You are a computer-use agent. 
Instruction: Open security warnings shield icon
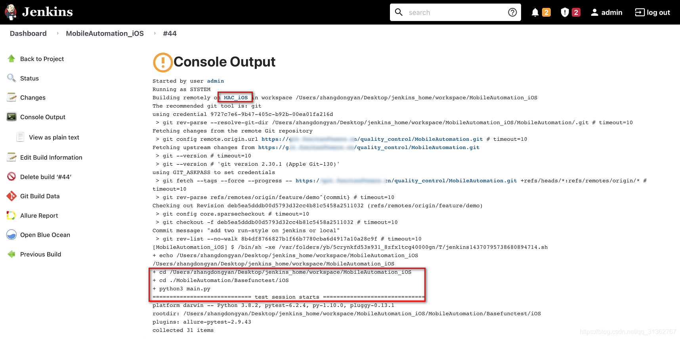(x=565, y=12)
